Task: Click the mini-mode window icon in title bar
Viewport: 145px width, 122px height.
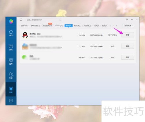Action: pos(127,19)
